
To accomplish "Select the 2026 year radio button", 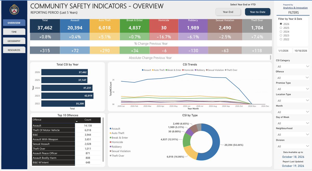I will [x=281, y=24].
